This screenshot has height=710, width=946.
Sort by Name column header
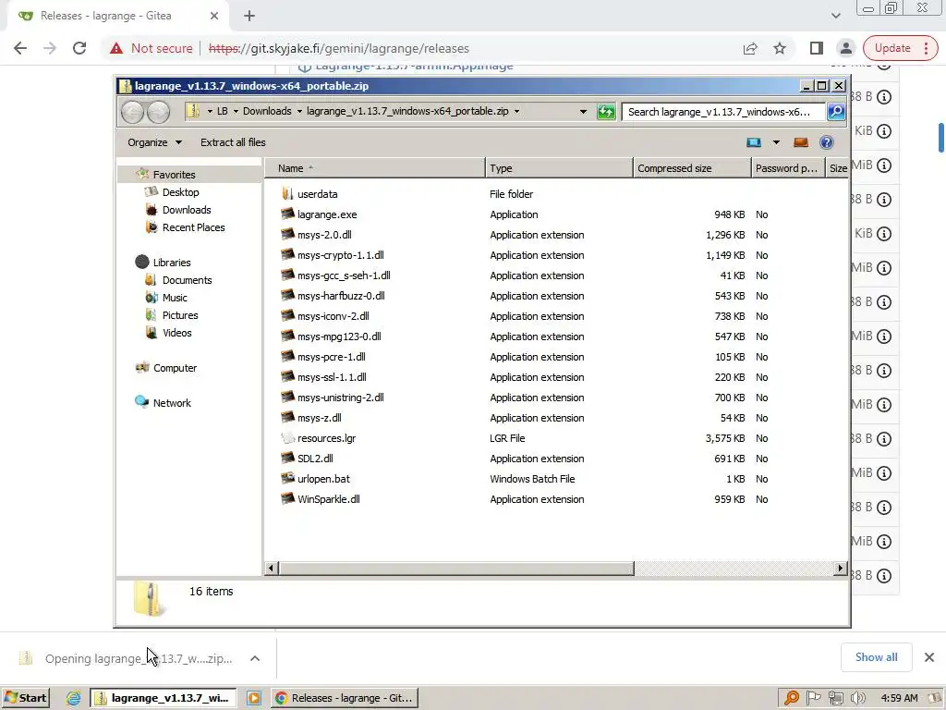[x=375, y=168]
